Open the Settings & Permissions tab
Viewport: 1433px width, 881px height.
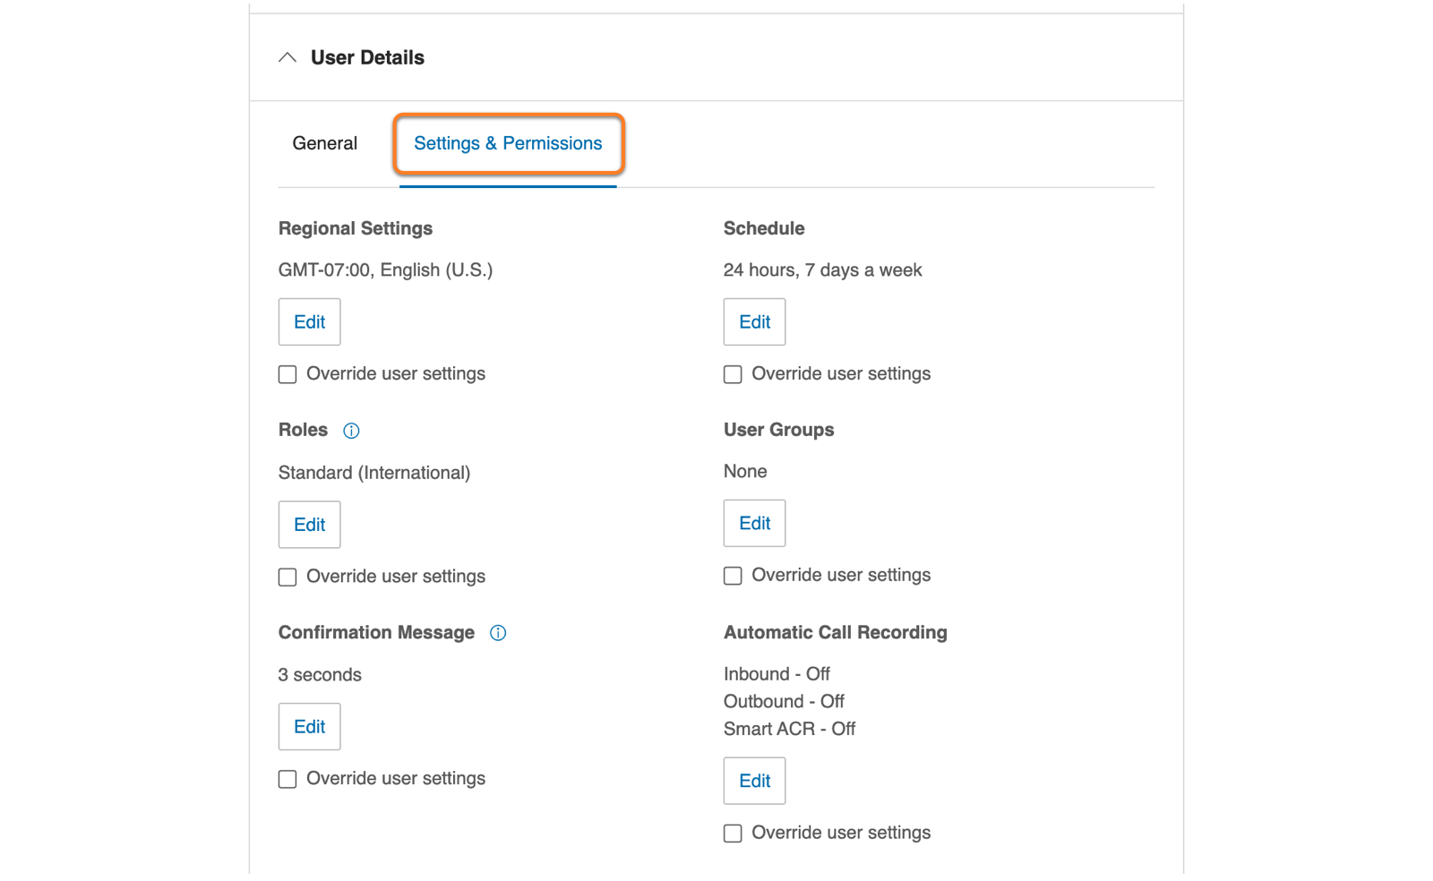508,143
